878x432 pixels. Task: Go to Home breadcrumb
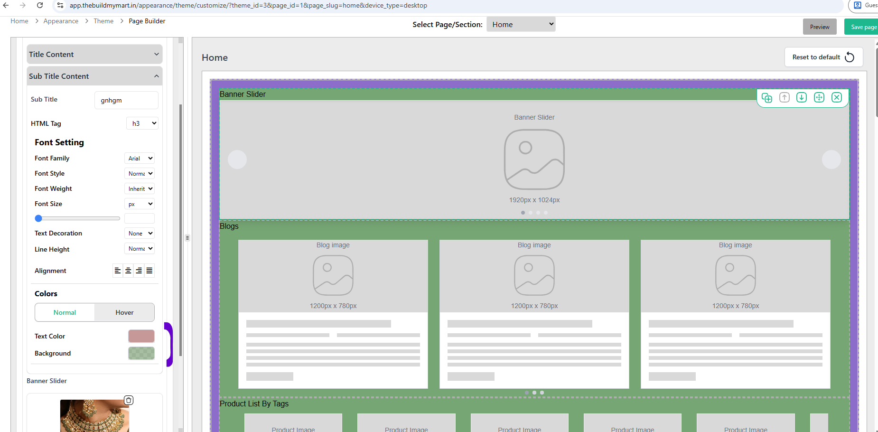pyautogui.click(x=19, y=21)
